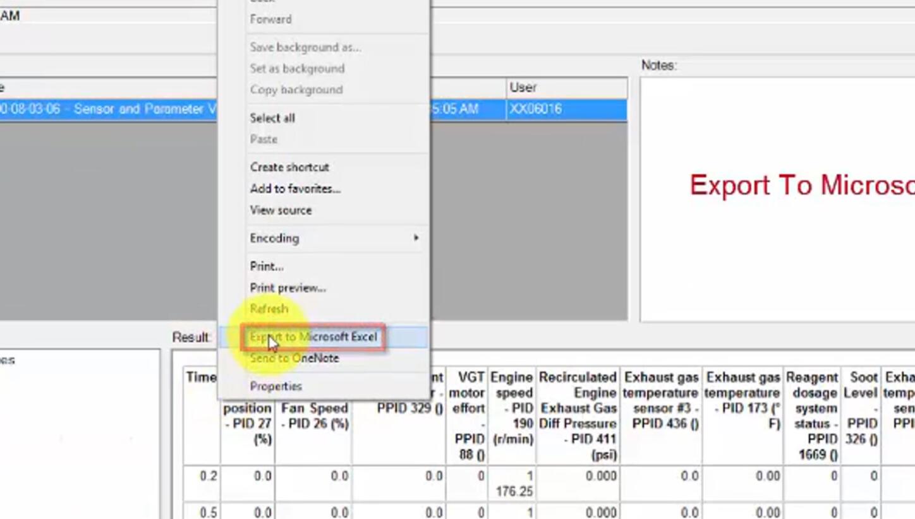Click Reagent dosage system status header

tap(812, 415)
